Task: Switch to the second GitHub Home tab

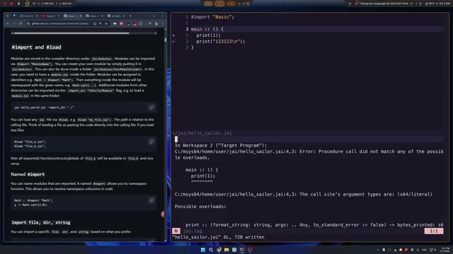Action: pyautogui.click(x=93, y=16)
